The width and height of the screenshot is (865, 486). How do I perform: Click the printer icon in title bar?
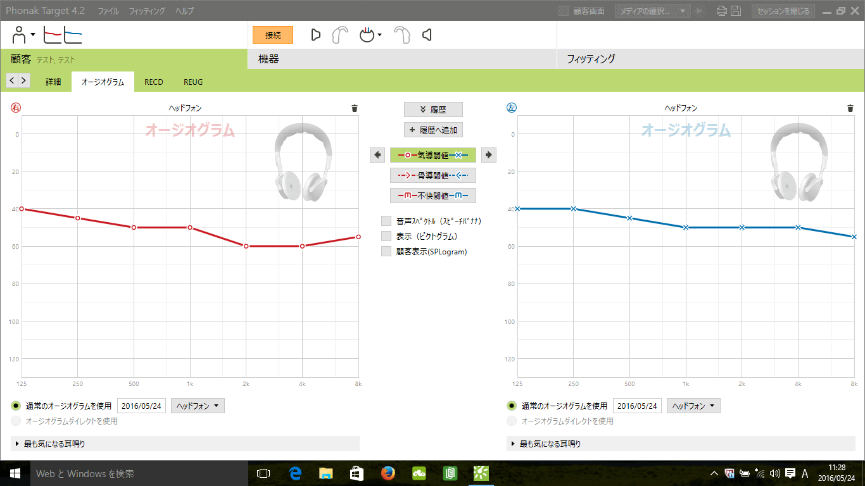(x=721, y=11)
